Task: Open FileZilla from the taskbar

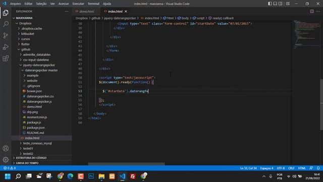Action: [x=133, y=176]
